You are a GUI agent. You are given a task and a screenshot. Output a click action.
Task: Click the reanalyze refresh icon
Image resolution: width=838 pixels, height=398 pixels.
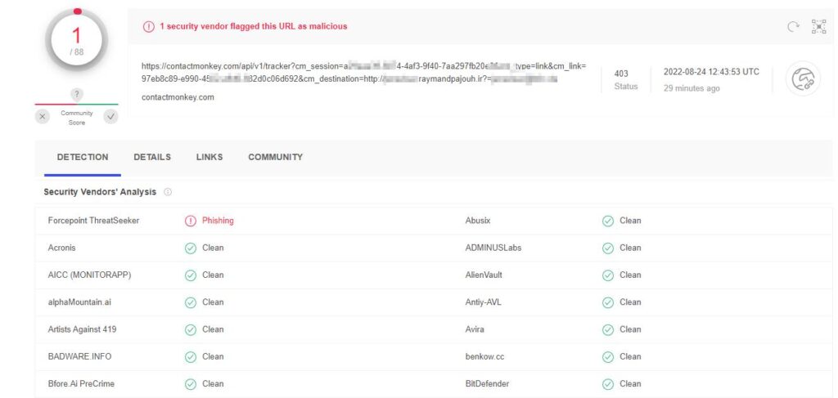pos(793,27)
